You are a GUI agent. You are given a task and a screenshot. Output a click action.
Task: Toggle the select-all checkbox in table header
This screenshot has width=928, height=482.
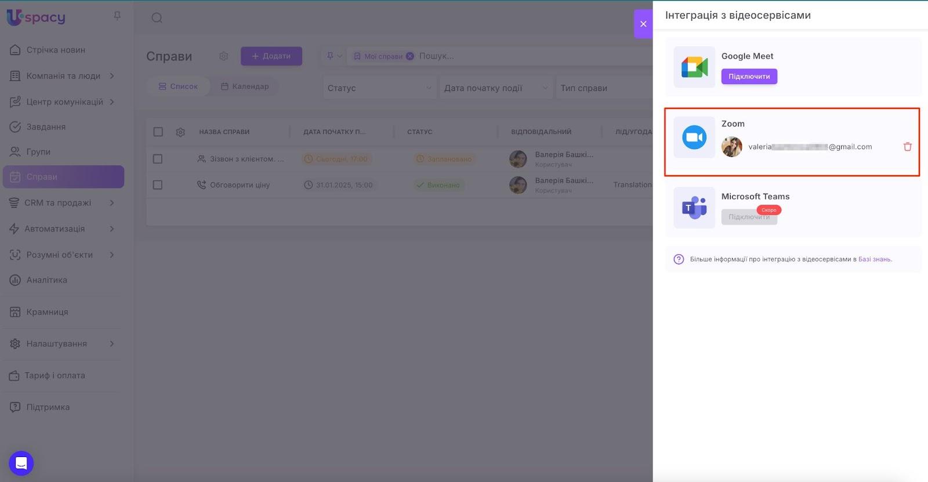[x=158, y=132]
